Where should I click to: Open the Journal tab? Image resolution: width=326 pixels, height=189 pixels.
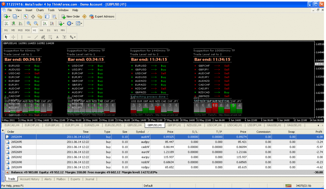pos(90,179)
